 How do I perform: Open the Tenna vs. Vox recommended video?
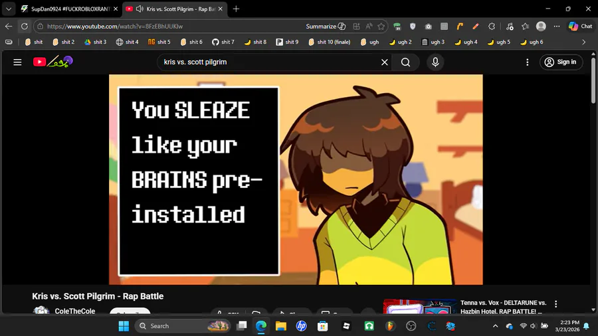point(503,307)
